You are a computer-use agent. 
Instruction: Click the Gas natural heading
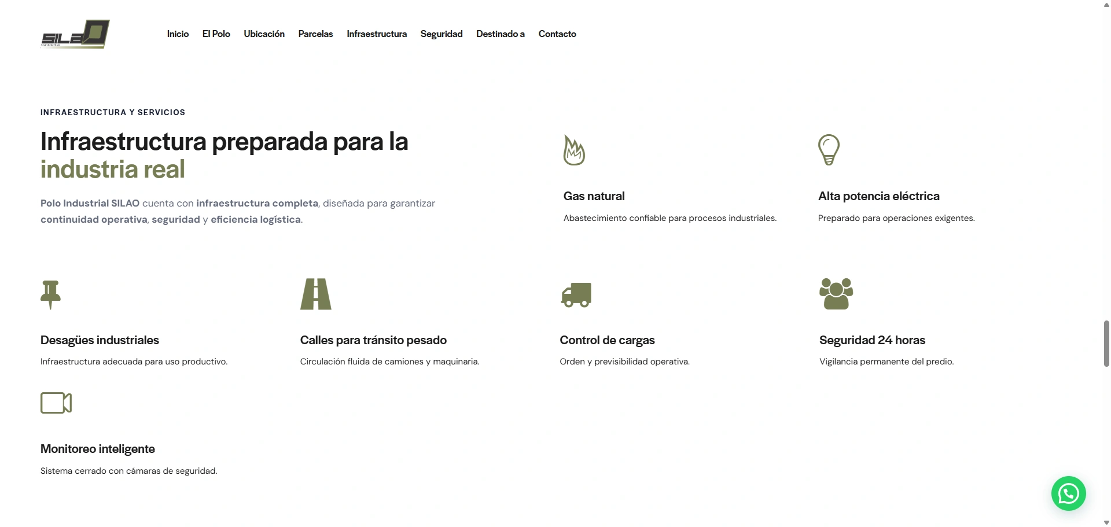tap(594, 196)
